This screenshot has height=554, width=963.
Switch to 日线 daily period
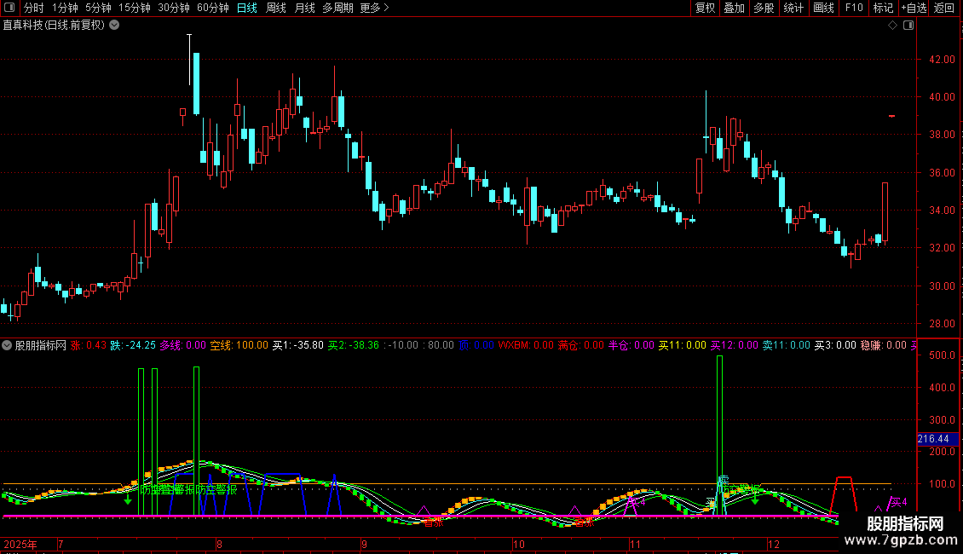pyautogui.click(x=246, y=8)
